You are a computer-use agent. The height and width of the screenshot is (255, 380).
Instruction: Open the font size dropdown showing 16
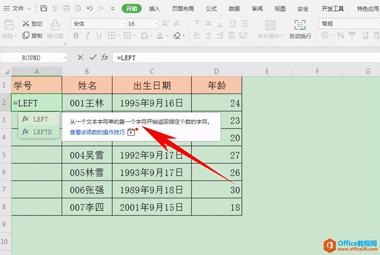click(x=155, y=24)
